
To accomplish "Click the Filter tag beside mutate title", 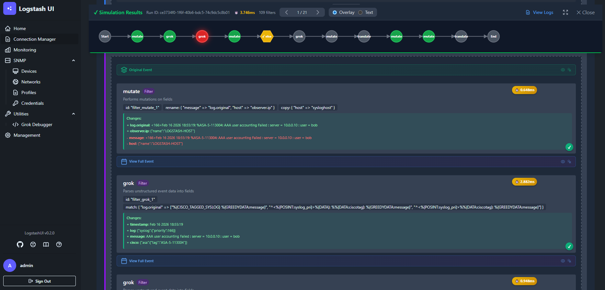I will (149, 91).
